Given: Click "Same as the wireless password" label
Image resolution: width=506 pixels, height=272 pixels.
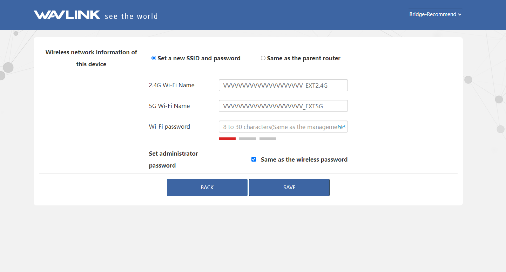Looking at the screenshot, I should [304, 159].
